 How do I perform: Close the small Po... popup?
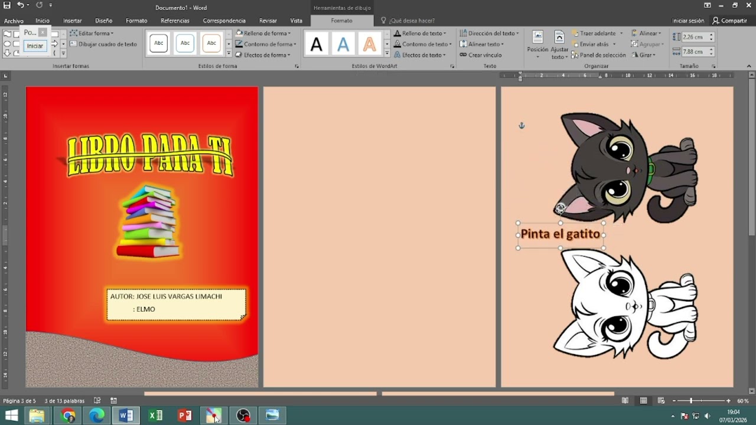43,32
